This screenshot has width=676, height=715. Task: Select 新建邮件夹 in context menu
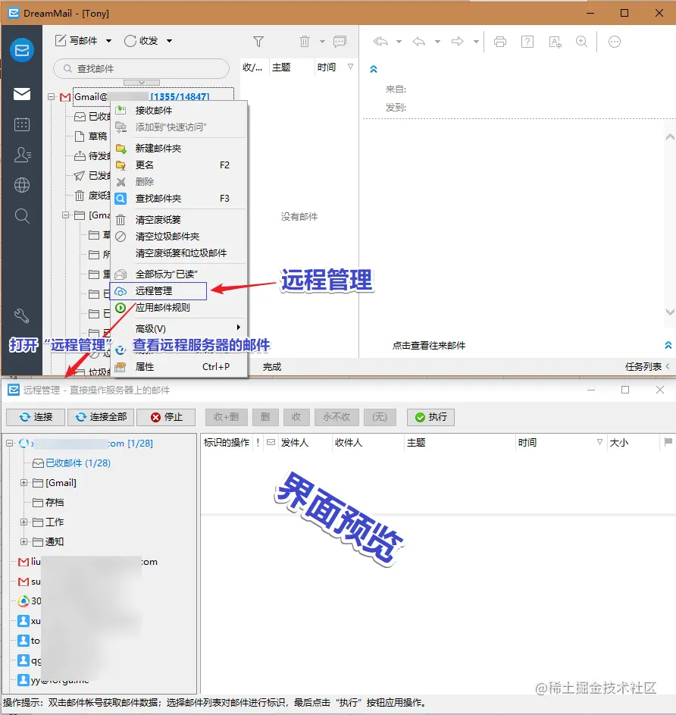tap(179, 148)
